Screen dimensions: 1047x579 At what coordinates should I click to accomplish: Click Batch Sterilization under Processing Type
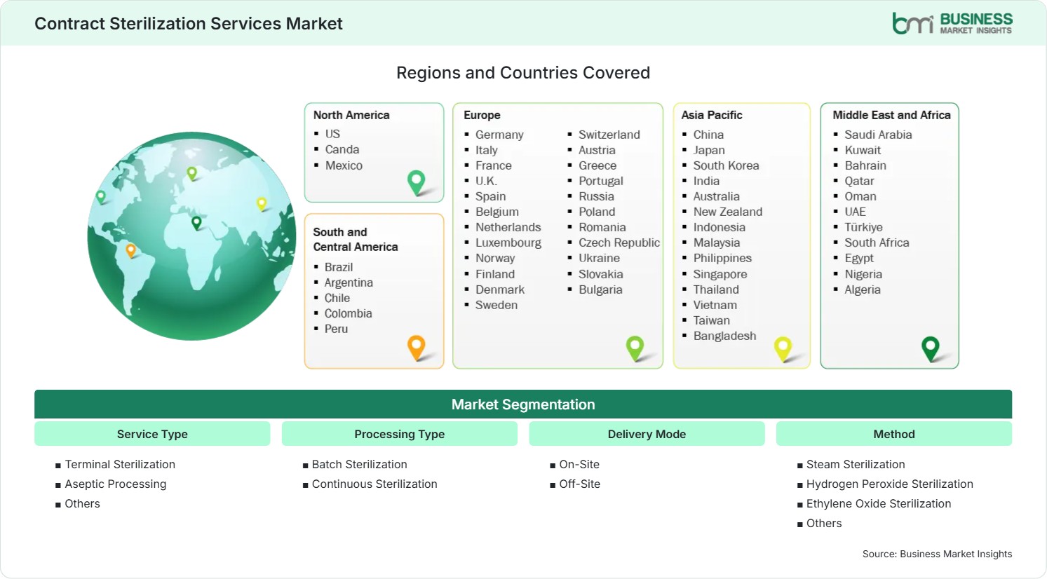359,464
